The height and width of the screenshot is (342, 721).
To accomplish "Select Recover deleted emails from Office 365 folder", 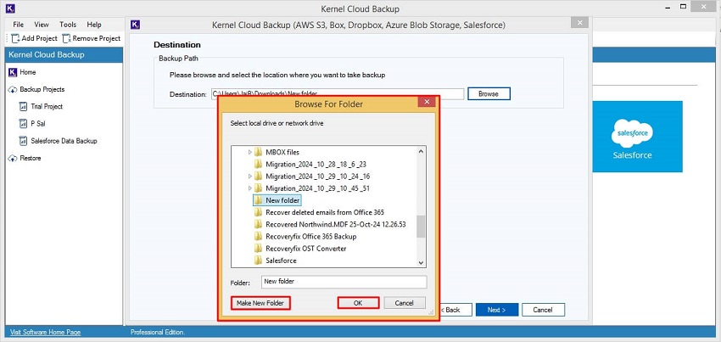I will 325,212.
